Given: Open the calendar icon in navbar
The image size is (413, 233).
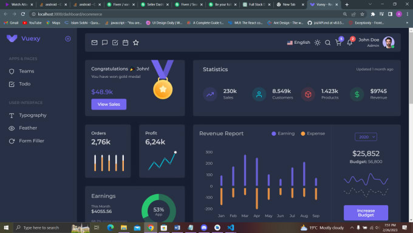Looking at the screenshot, I should pyautogui.click(x=125, y=43).
